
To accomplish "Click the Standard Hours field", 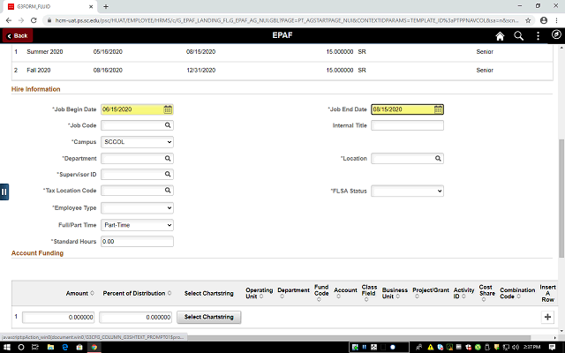I will point(137,241).
